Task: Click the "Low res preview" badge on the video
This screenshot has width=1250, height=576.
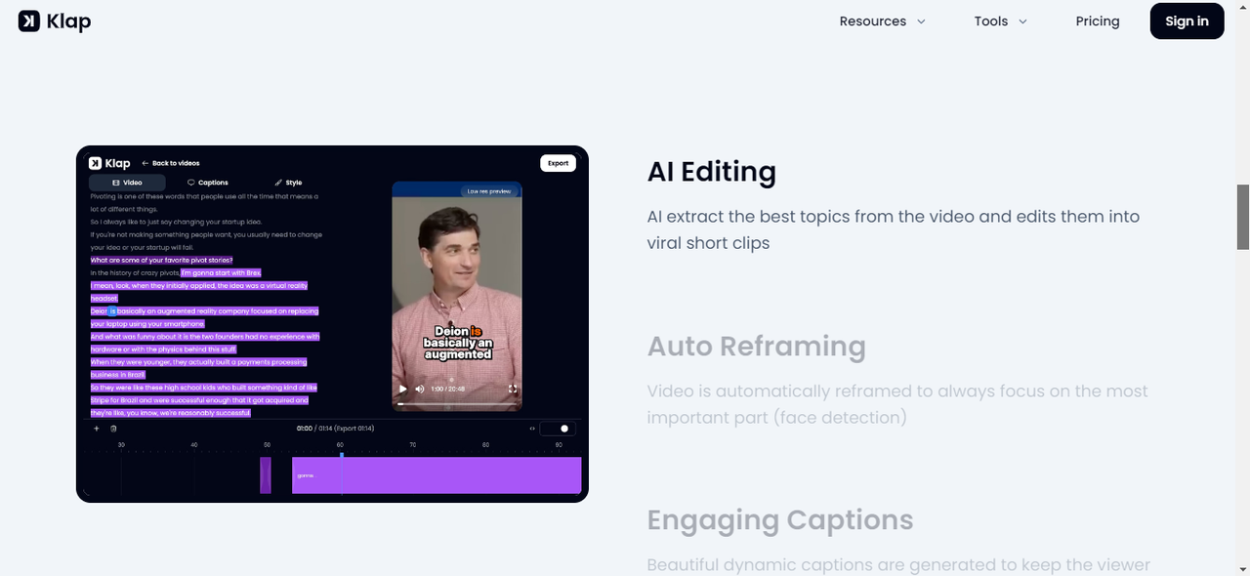Action: click(489, 191)
